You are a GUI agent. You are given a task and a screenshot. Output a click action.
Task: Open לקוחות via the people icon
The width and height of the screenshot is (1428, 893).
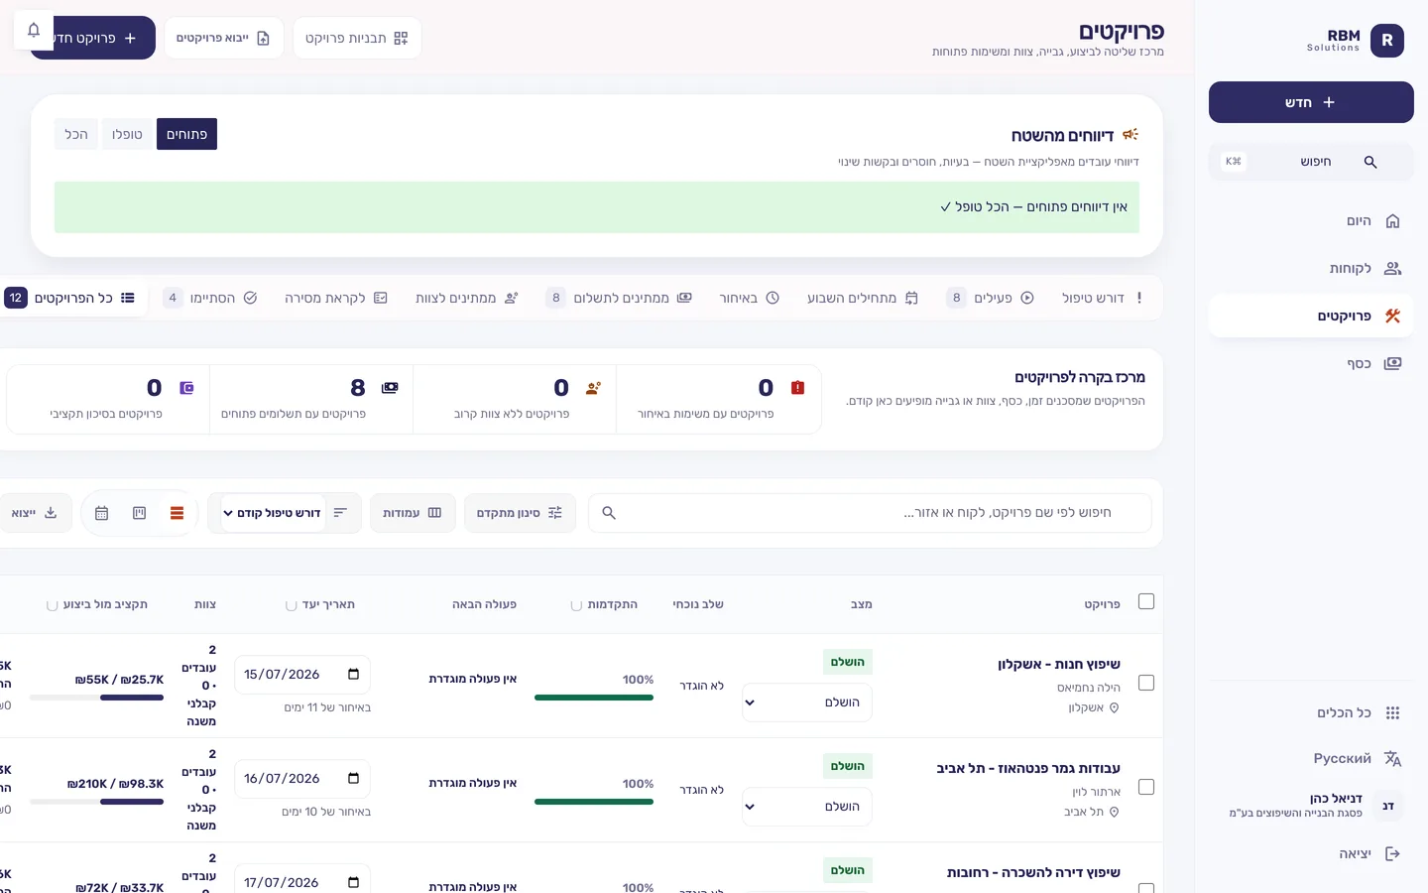[1392, 268]
